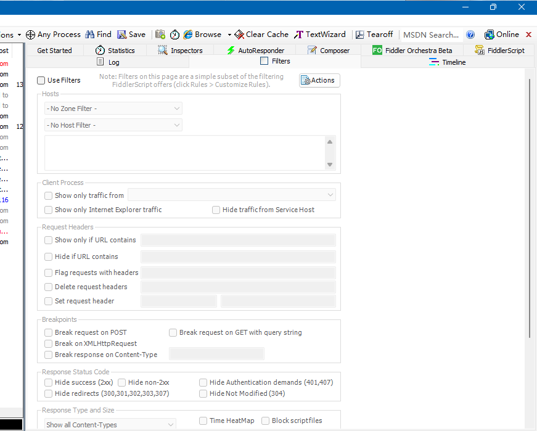This screenshot has height=431, width=537.
Task: Open the Timeline tab
Action: [447, 62]
